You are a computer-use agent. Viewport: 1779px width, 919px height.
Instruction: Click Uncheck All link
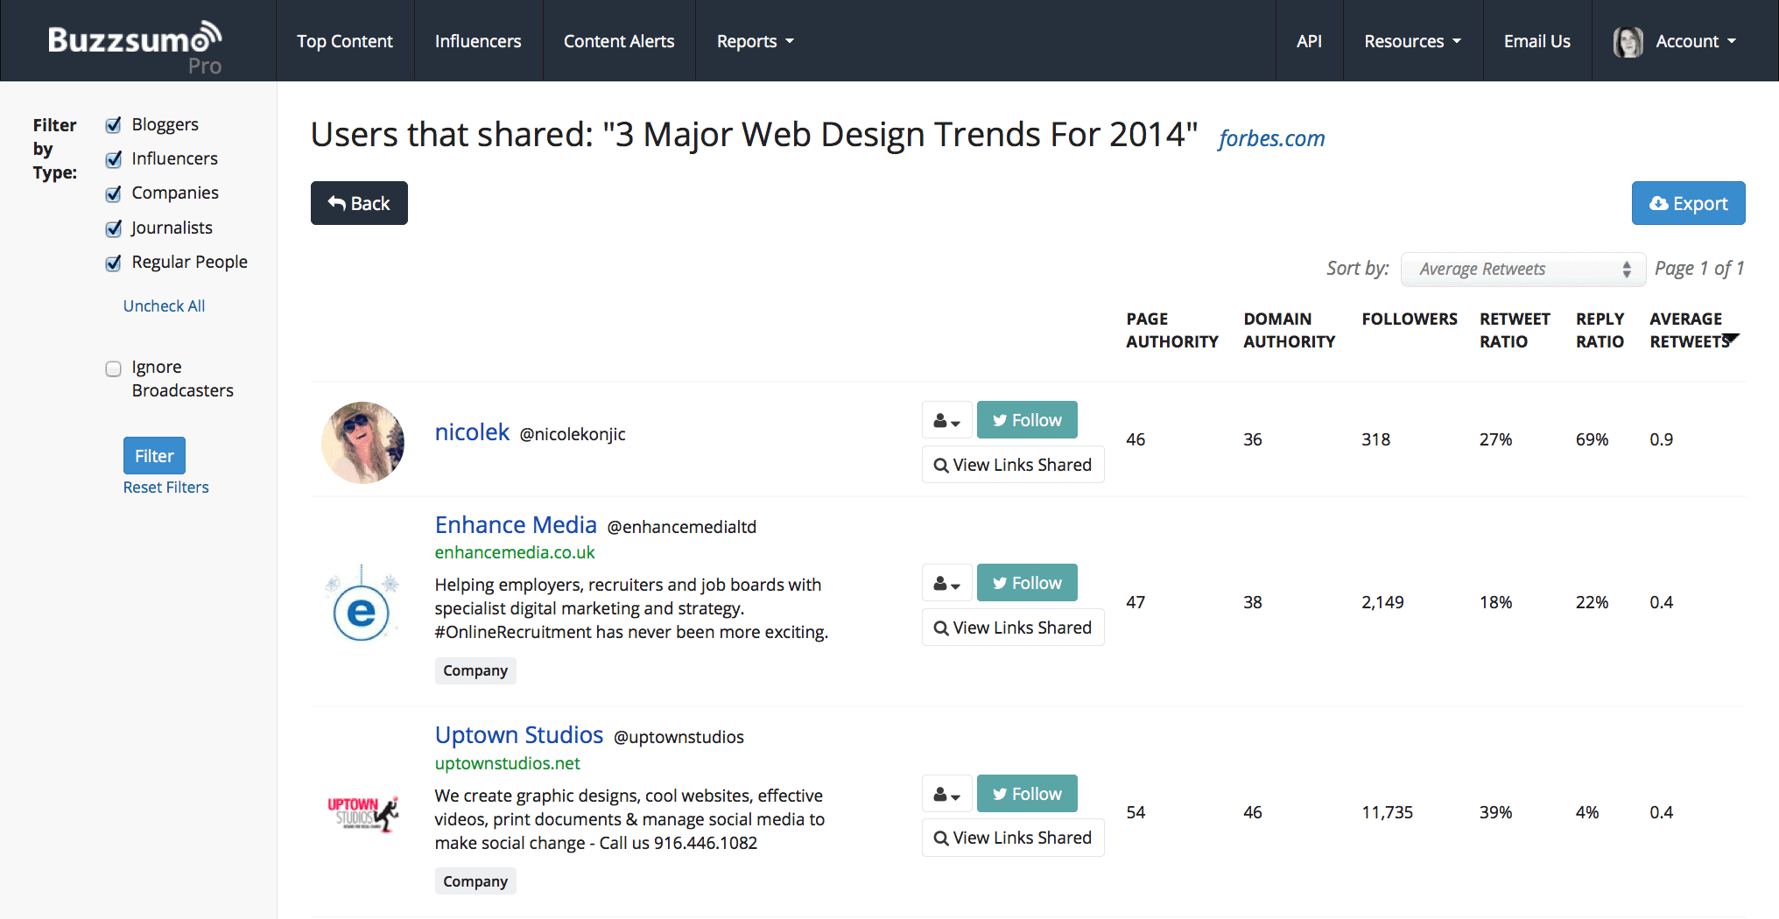point(164,305)
